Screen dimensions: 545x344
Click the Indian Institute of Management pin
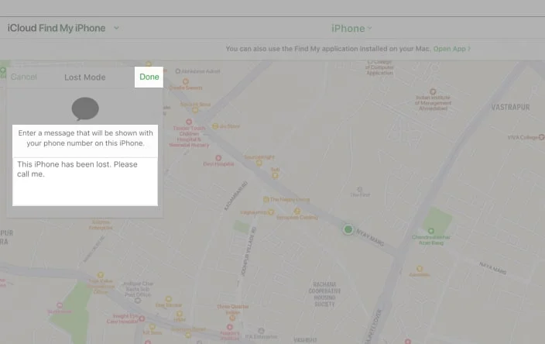coord(433,92)
